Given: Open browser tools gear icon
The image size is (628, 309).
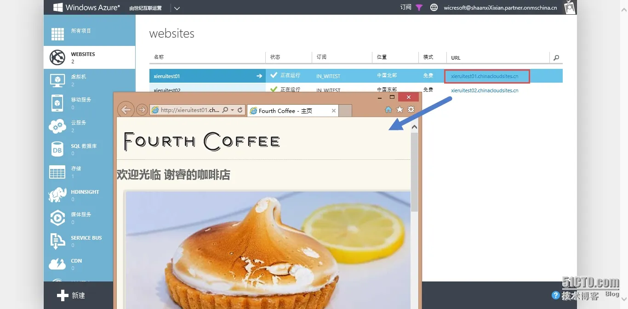Looking at the screenshot, I should click(x=411, y=109).
